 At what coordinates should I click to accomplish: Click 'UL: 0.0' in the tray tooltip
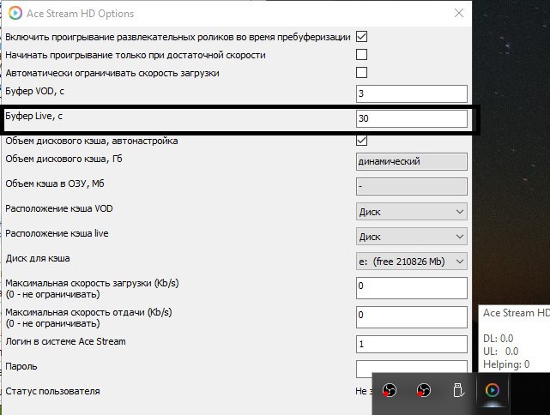[501, 352]
